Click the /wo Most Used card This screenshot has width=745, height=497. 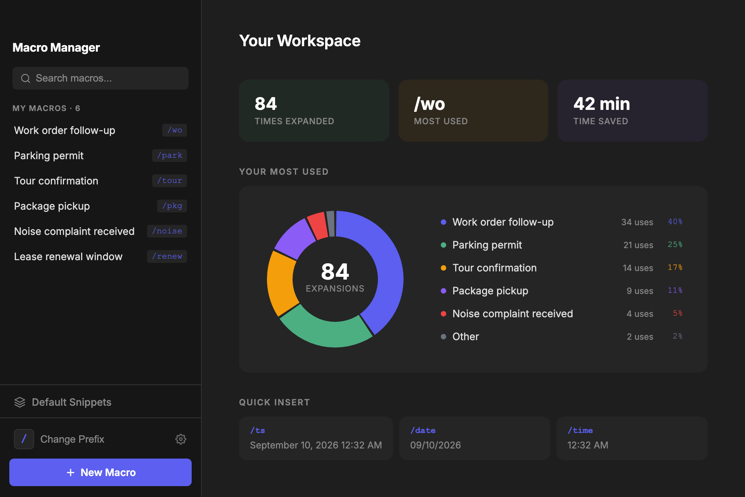pyautogui.click(x=473, y=111)
